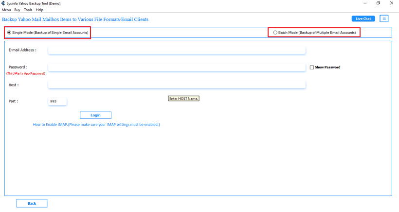The height and width of the screenshot is (212, 399).
Task: Click the Back button
Action: click(x=32, y=203)
